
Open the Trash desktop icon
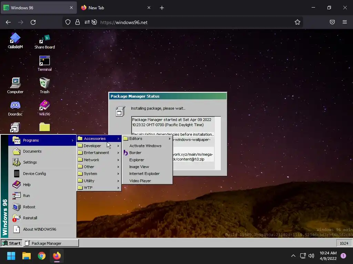point(44,86)
